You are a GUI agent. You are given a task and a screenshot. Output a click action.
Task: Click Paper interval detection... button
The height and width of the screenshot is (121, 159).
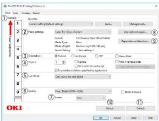click(135, 41)
